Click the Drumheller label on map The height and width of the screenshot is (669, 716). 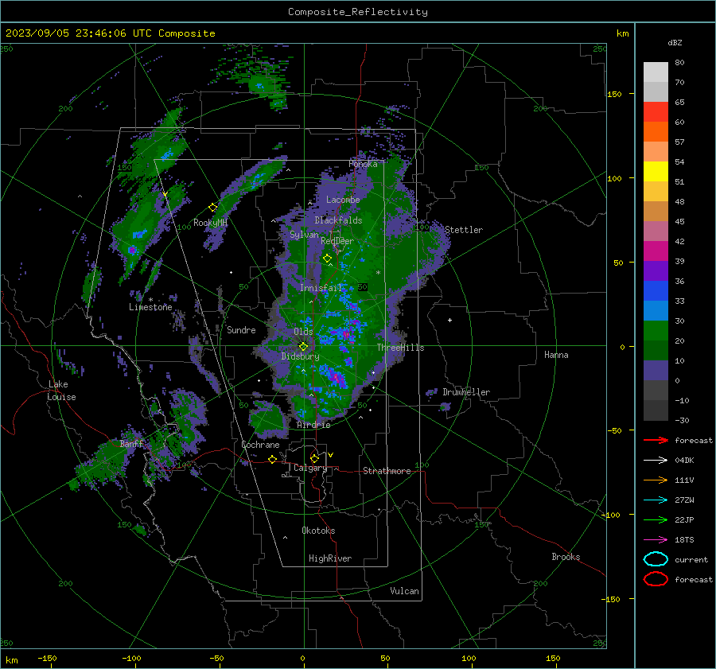pyautogui.click(x=466, y=392)
